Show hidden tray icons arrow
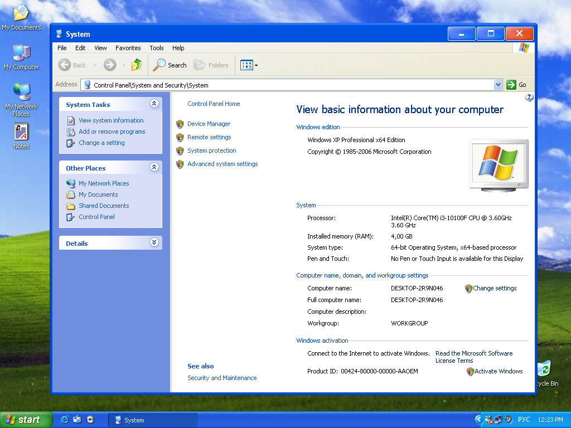The height and width of the screenshot is (428, 571). click(479, 420)
